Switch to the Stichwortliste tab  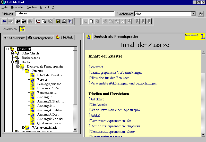click(14, 38)
